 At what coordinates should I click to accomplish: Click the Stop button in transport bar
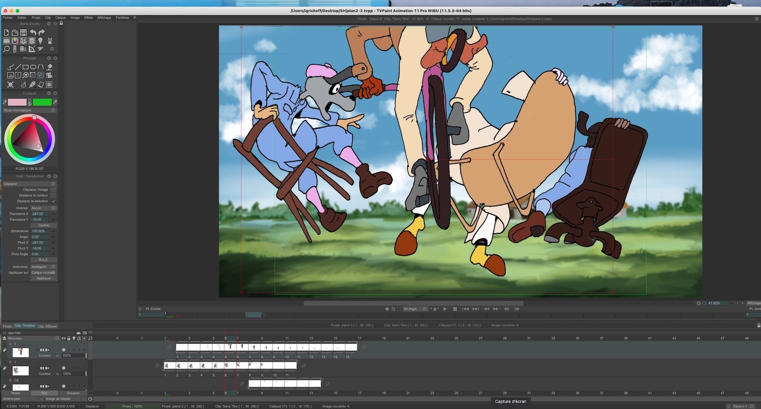(455, 309)
